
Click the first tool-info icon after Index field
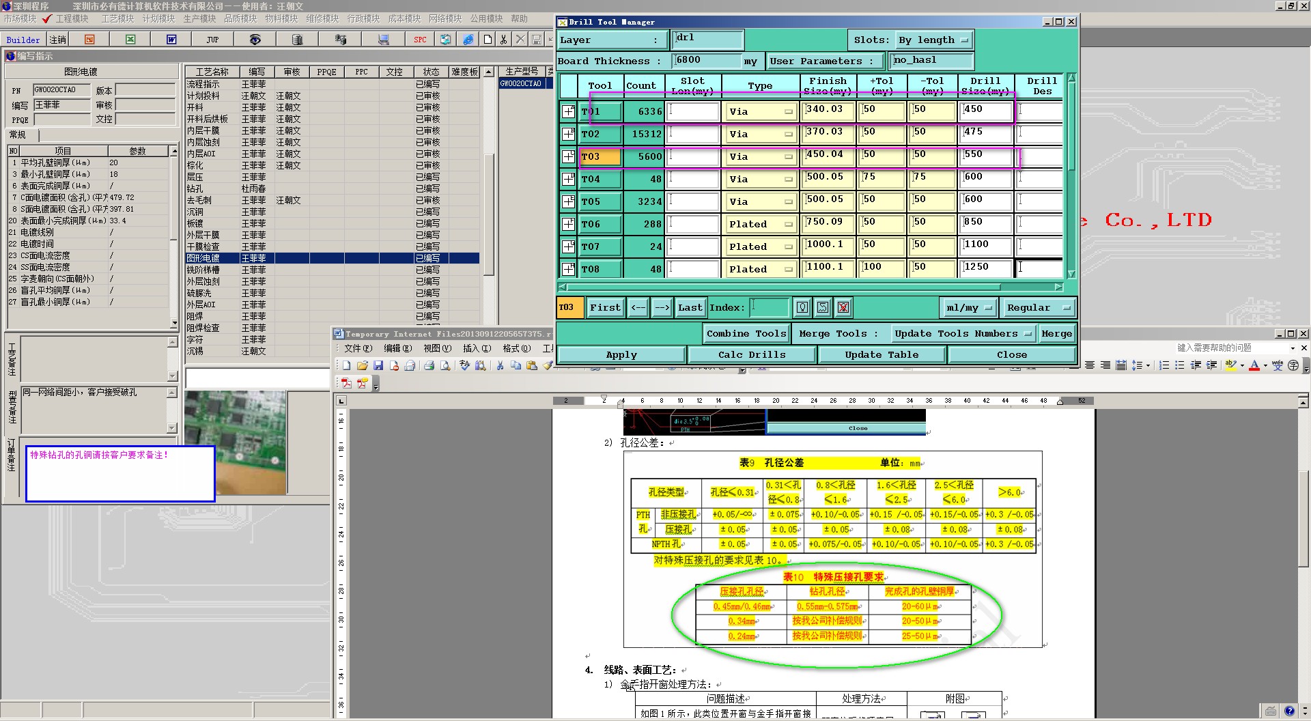(x=802, y=307)
